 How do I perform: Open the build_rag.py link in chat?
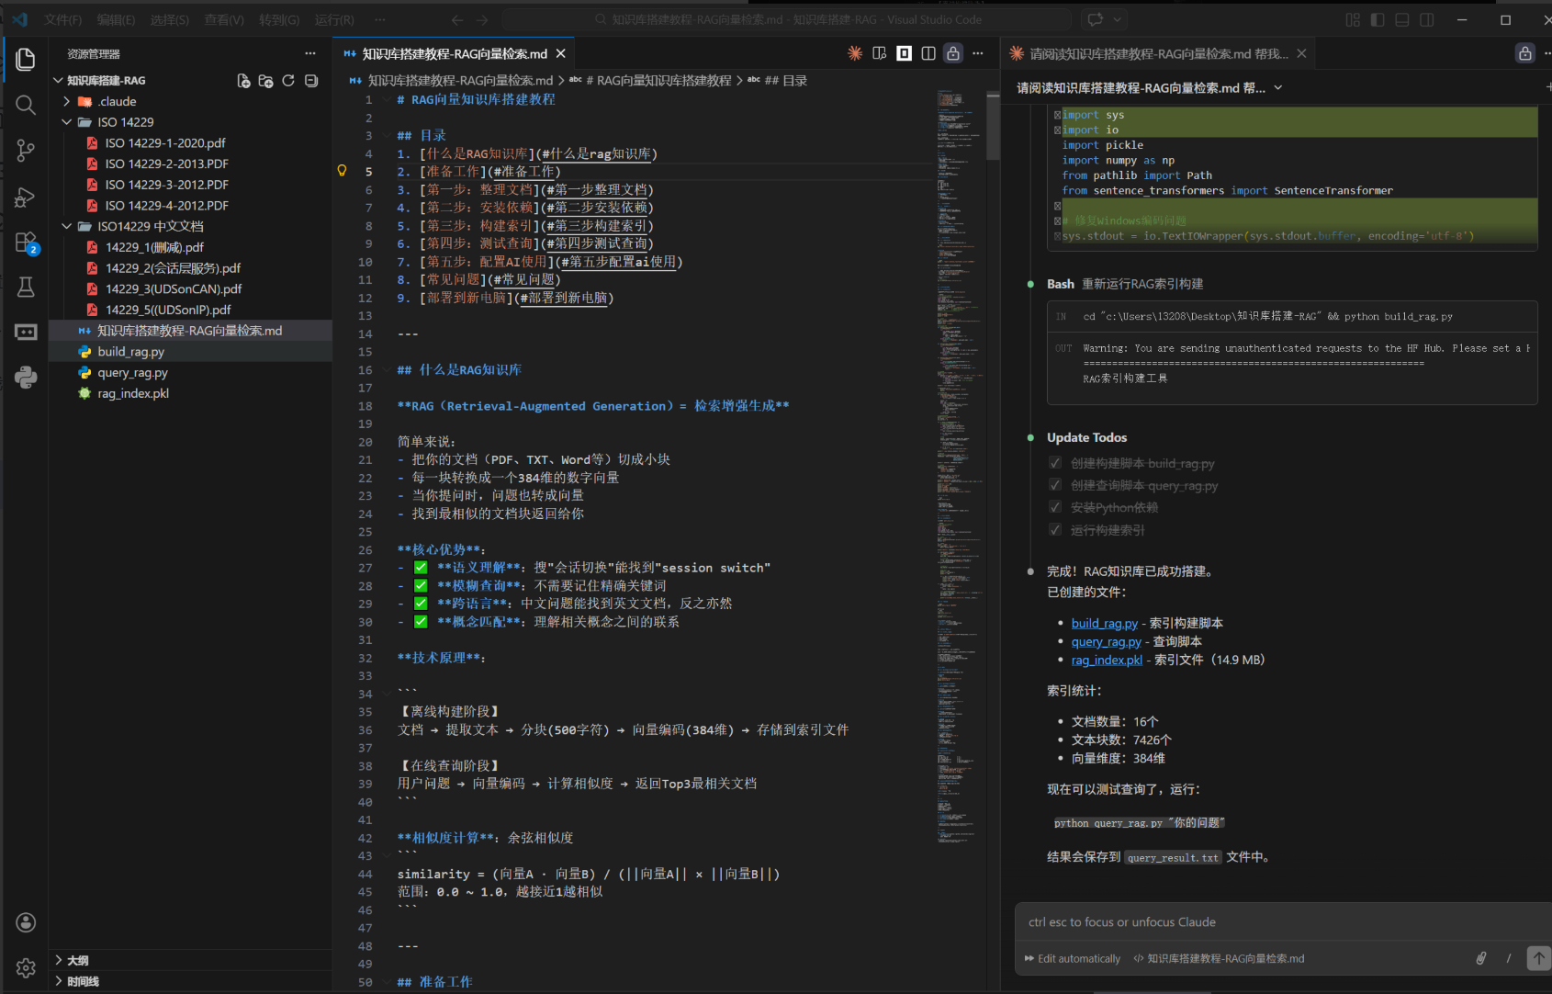[x=1104, y=623]
